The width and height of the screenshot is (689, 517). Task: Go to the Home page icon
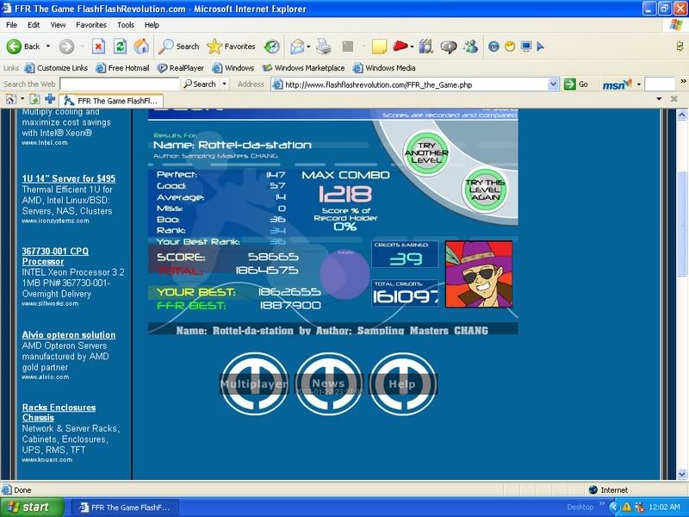click(141, 47)
